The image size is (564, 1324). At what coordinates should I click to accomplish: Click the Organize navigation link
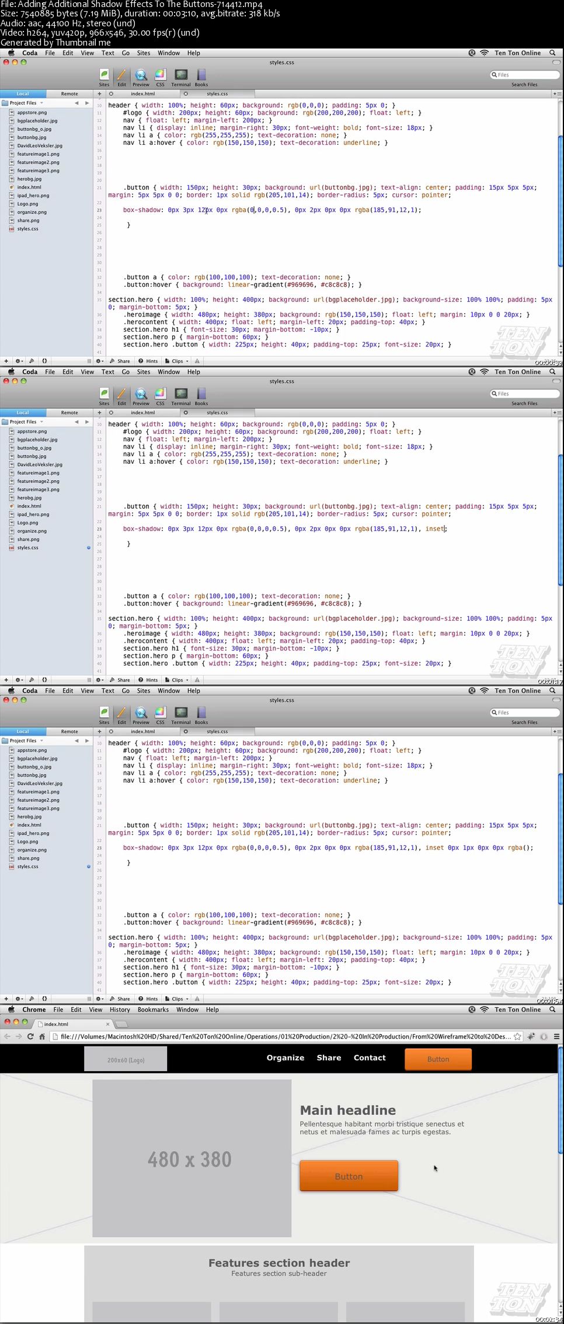[x=286, y=1058]
